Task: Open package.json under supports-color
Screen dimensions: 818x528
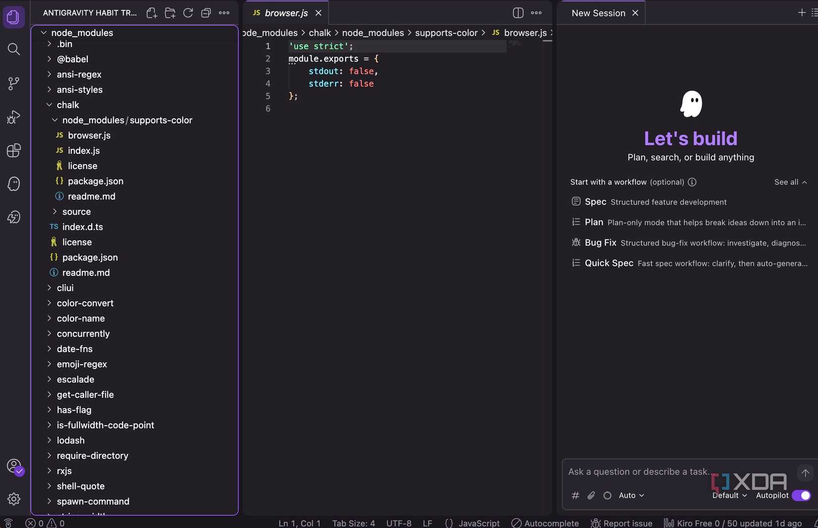Action: (x=134, y=181)
